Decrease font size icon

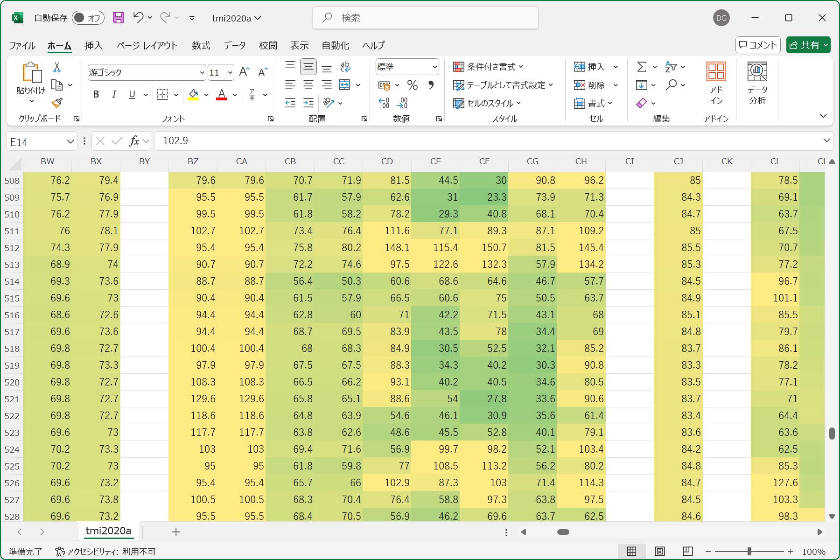(x=263, y=72)
